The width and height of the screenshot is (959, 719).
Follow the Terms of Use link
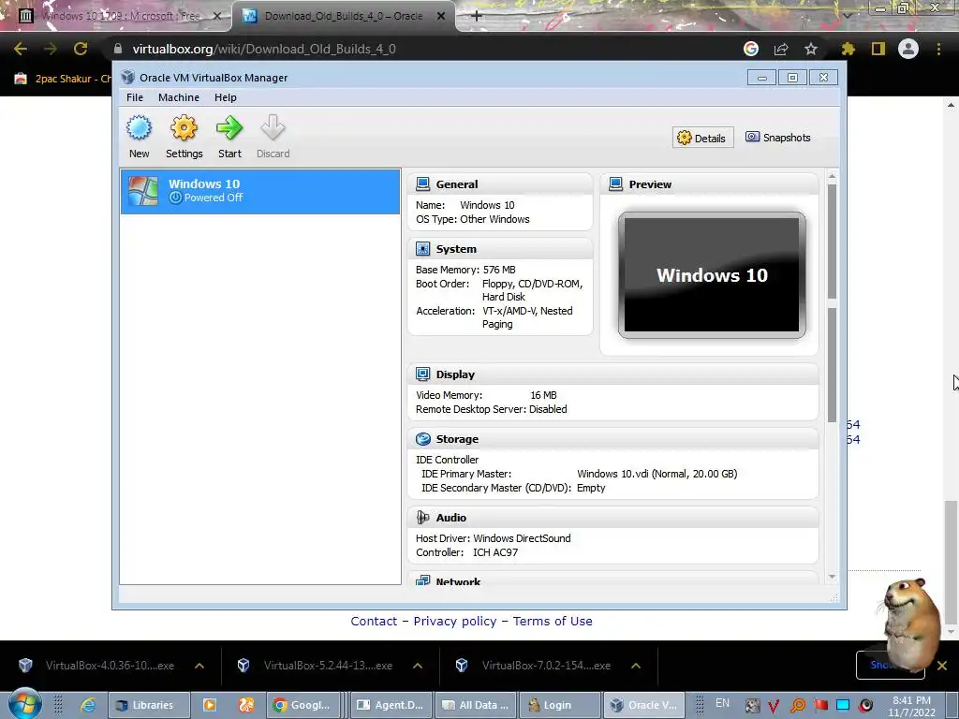pos(553,622)
